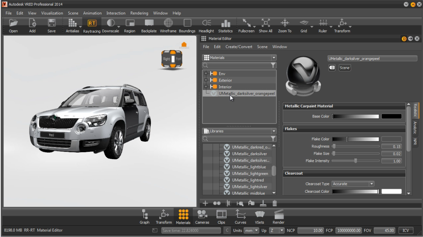Click the C button in the status bar

[227, 230]
